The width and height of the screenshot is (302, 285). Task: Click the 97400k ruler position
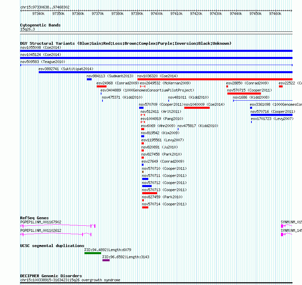click(157, 14)
